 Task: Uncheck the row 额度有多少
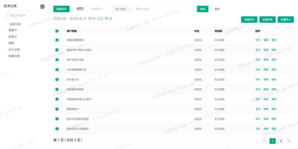point(57,109)
